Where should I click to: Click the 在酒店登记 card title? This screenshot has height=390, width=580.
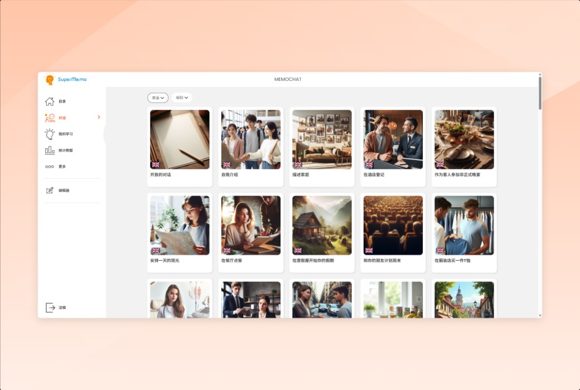[374, 175]
